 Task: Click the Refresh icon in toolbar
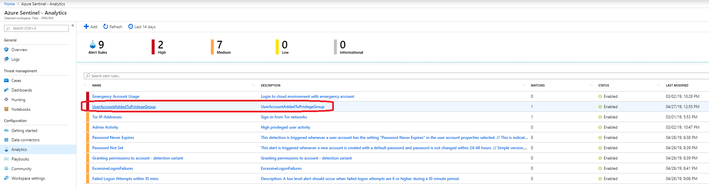[x=105, y=27]
